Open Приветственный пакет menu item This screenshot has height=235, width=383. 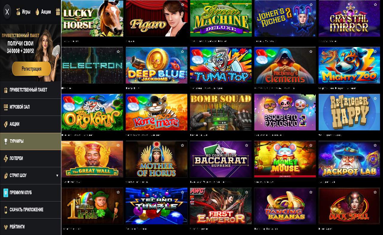point(31,90)
